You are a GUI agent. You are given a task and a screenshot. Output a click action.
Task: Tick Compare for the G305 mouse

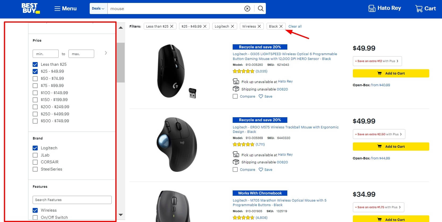235,97
